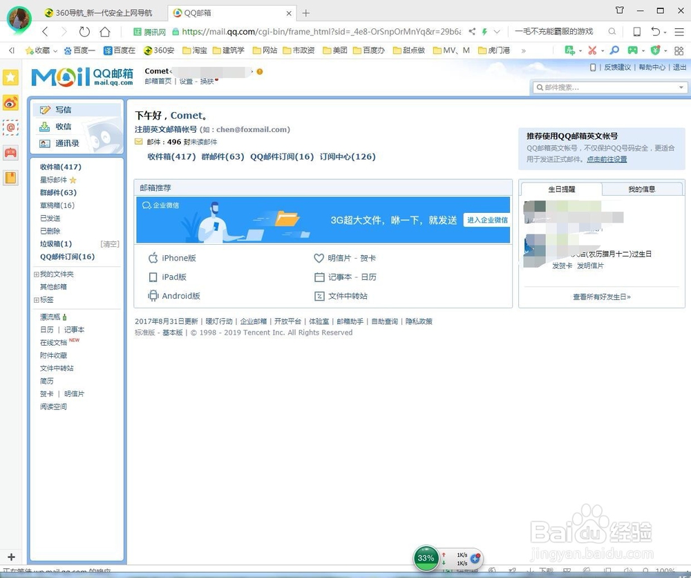Click the translate extension icon

570,50
